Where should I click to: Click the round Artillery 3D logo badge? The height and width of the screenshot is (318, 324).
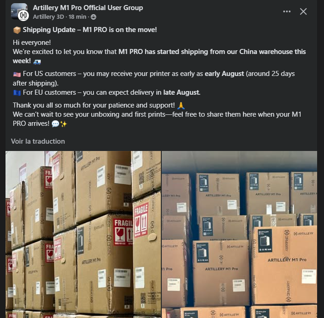point(23,15)
